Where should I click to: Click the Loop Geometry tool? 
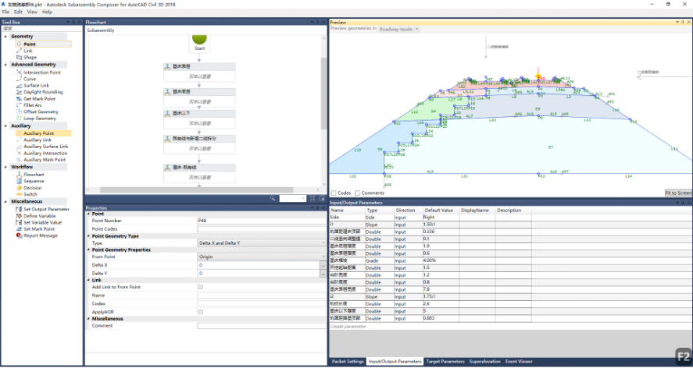[x=40, y=119]
